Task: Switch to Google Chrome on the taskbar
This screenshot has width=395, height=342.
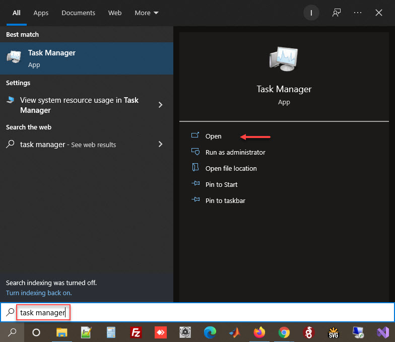Action: pyautogui.click(x=284, y=332)
